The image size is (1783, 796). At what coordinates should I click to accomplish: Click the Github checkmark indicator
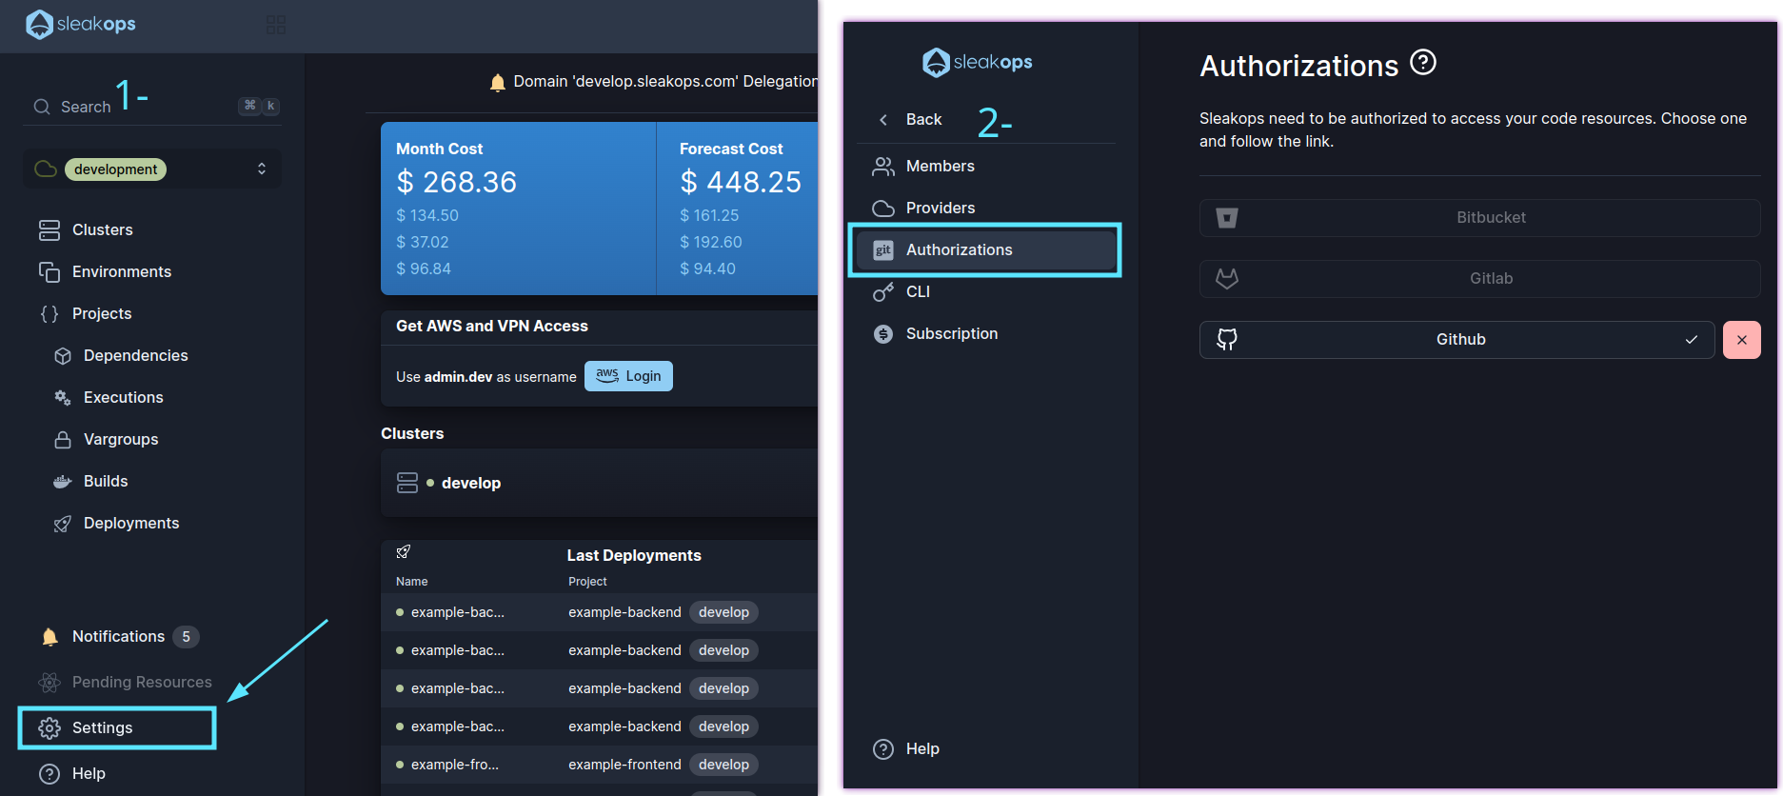(1692, 340)
